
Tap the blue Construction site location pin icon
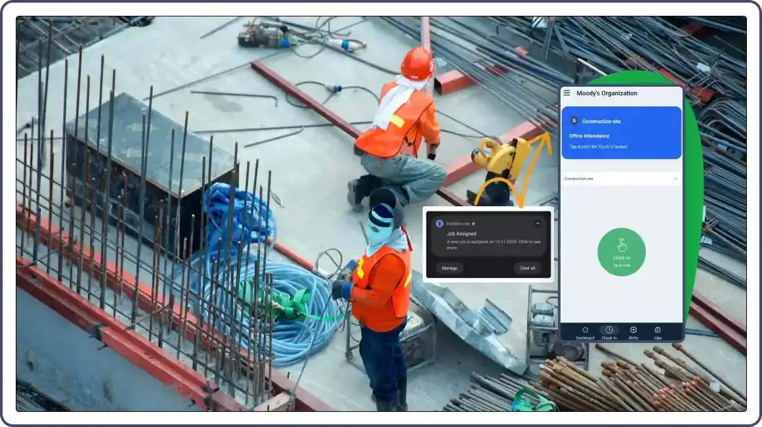(x=574, y=120)
